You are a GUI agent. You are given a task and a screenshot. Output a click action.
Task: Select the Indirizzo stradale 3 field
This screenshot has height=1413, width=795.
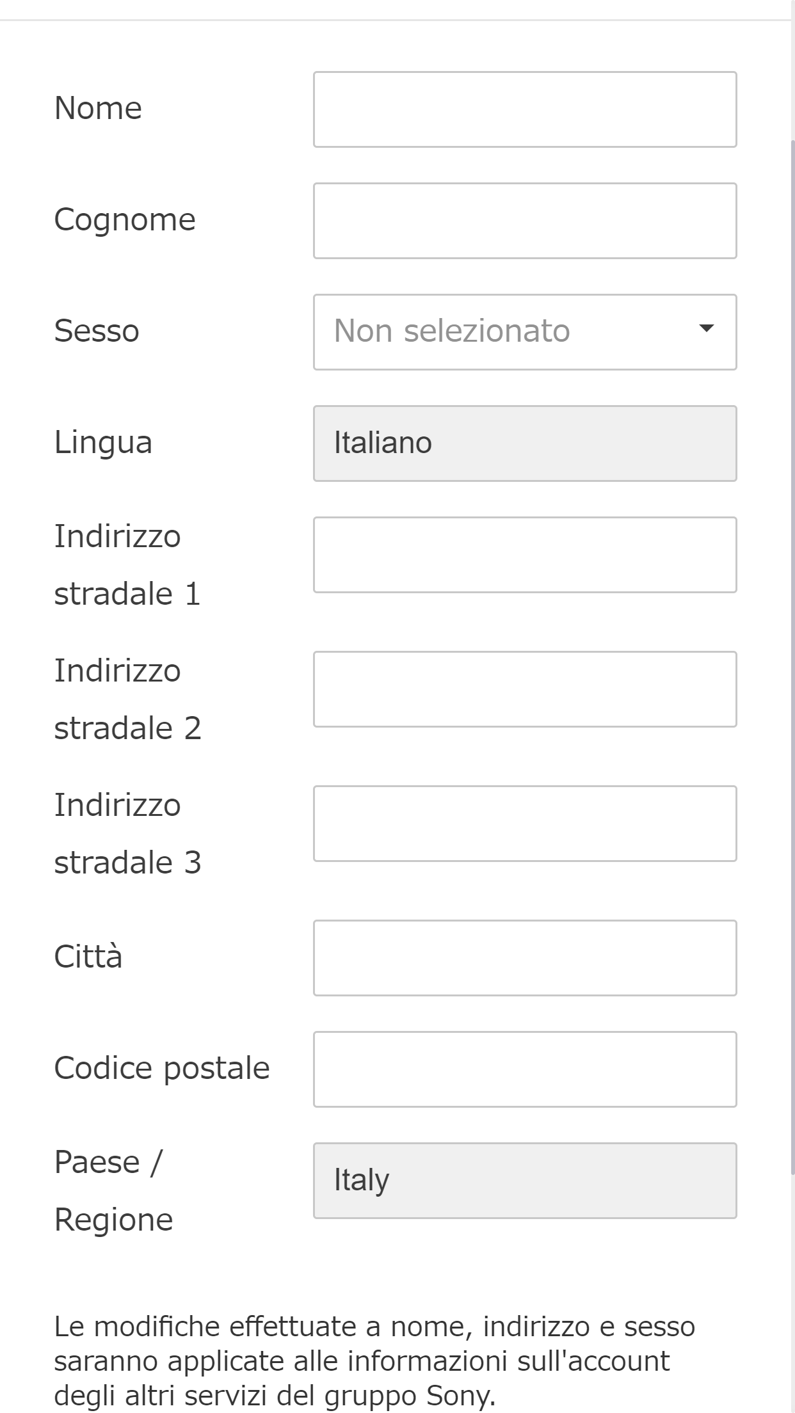(x=525, y=824)
